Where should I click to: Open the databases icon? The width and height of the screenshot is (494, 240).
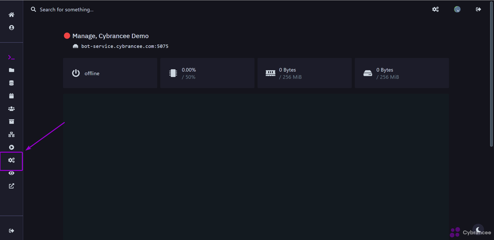click(11, 83)
